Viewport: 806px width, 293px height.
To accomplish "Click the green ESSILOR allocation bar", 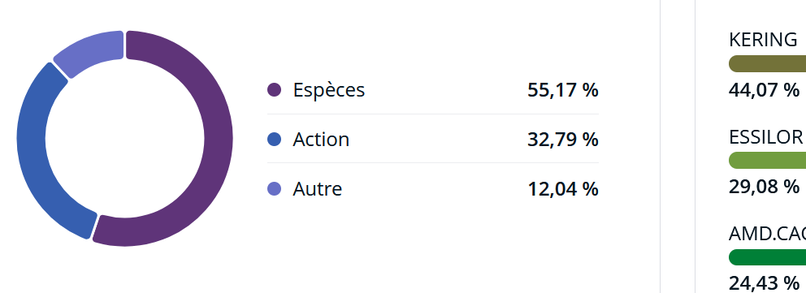I will (x=768, y=161).
